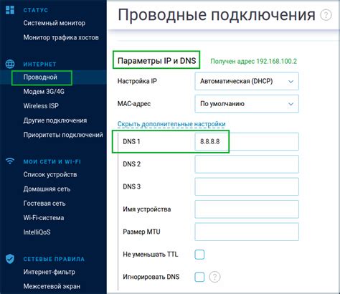Click the Получен адрес 192.168.100.2 status text
The width and height of the screenshot is (340, 294).
click(x=253, y=62)
